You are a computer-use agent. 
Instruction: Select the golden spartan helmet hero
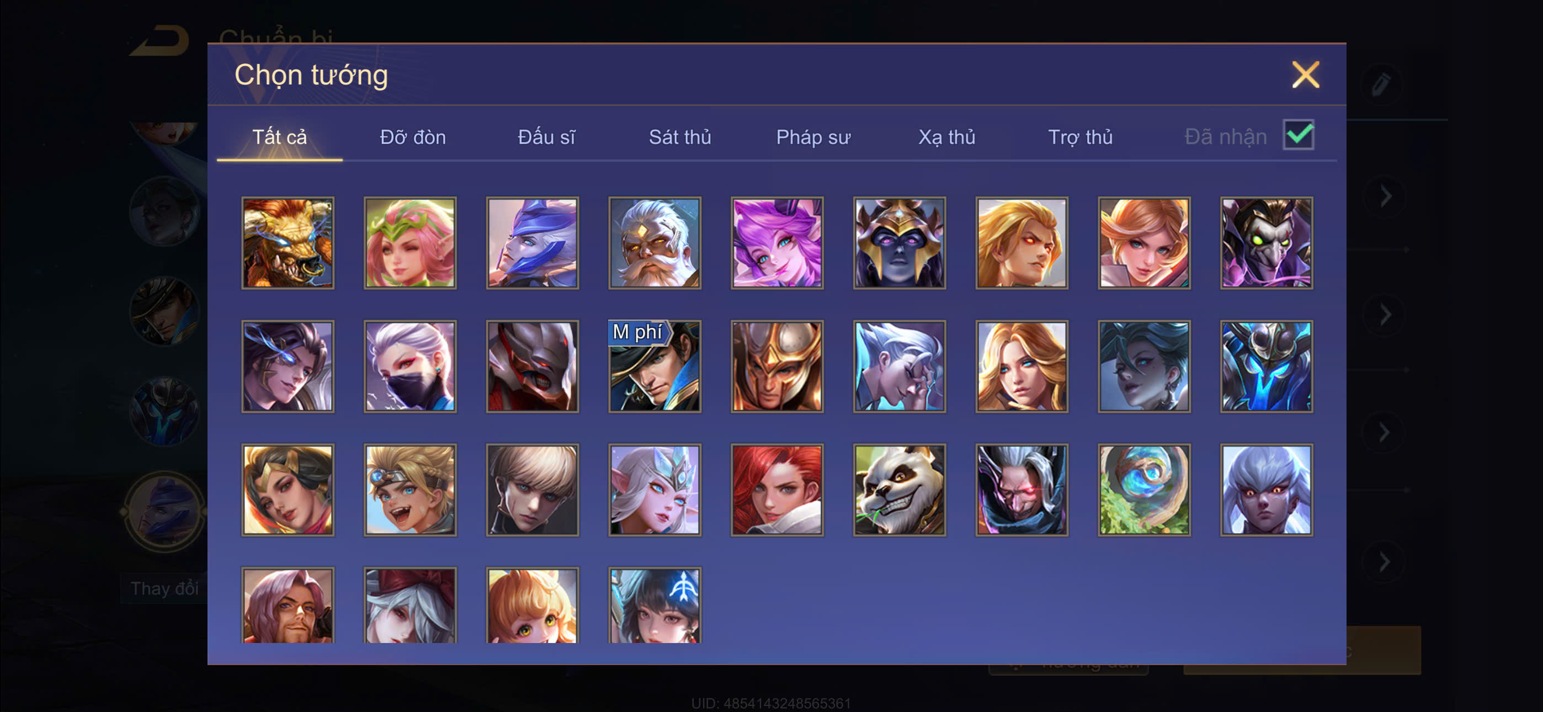[777, 366]
